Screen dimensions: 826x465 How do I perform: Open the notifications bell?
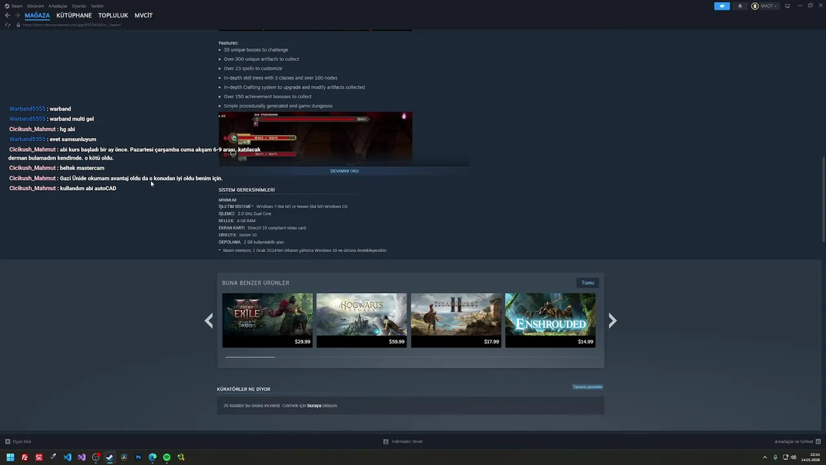(740, 6)
